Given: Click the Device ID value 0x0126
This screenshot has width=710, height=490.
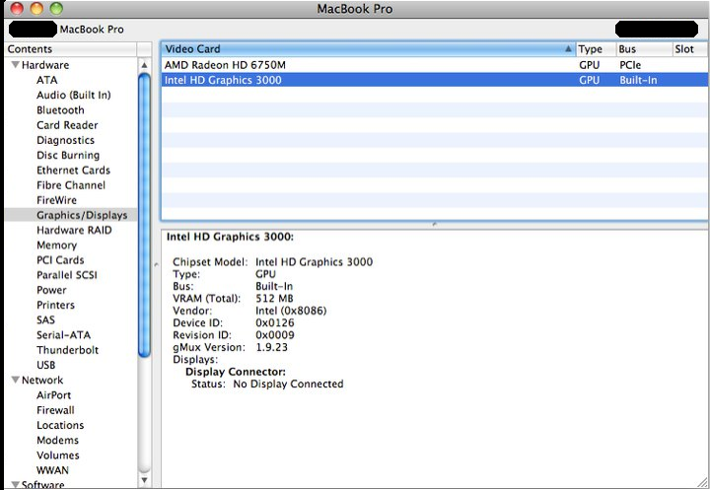Looking at the screenshot, I should [x=275, y=323].
